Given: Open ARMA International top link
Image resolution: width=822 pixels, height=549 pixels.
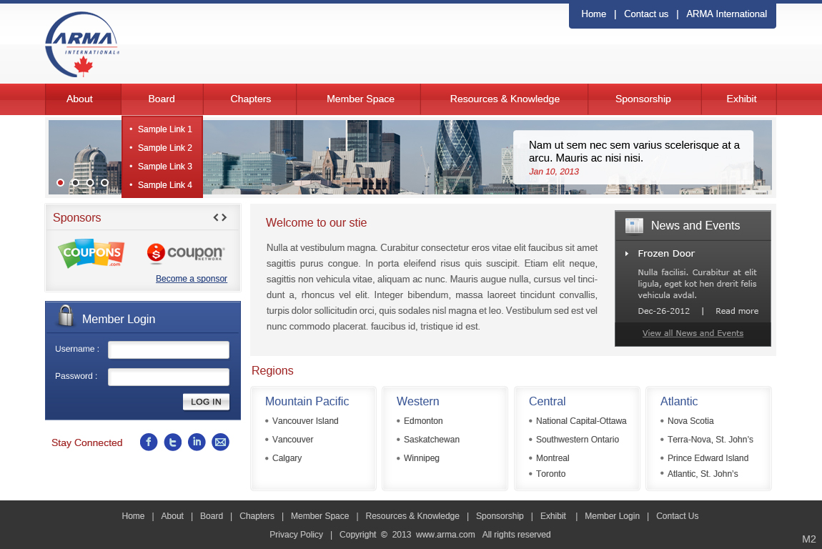Looking at the screenshot, I should (727, 14).
